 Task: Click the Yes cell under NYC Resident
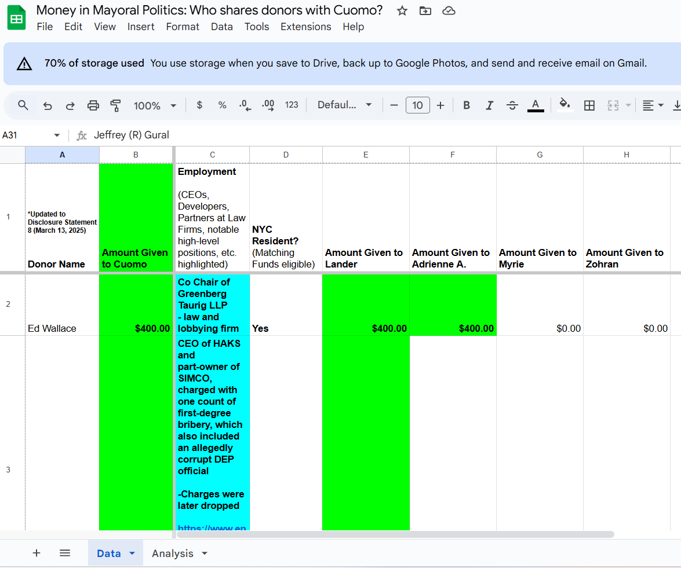[x=286, y=305]
